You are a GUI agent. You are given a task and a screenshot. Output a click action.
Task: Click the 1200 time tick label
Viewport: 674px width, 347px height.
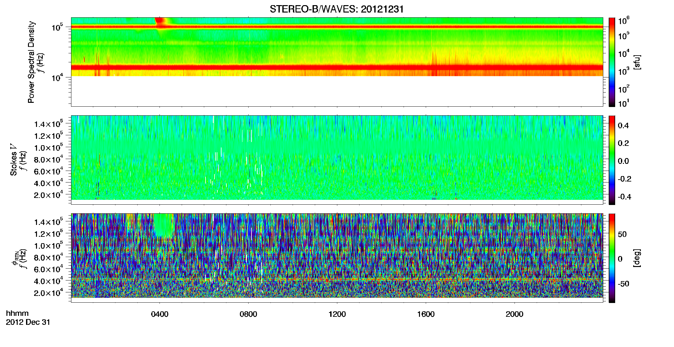[337, 314]
